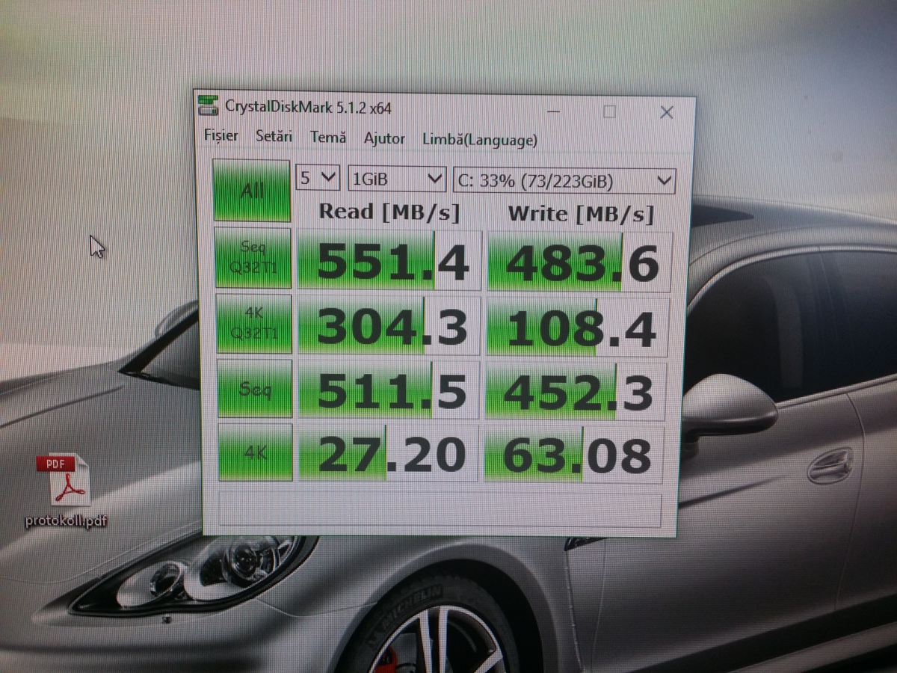Click the Write [MB/s] column header
This screenshot has width=897, height=673.
click(581, 213)
